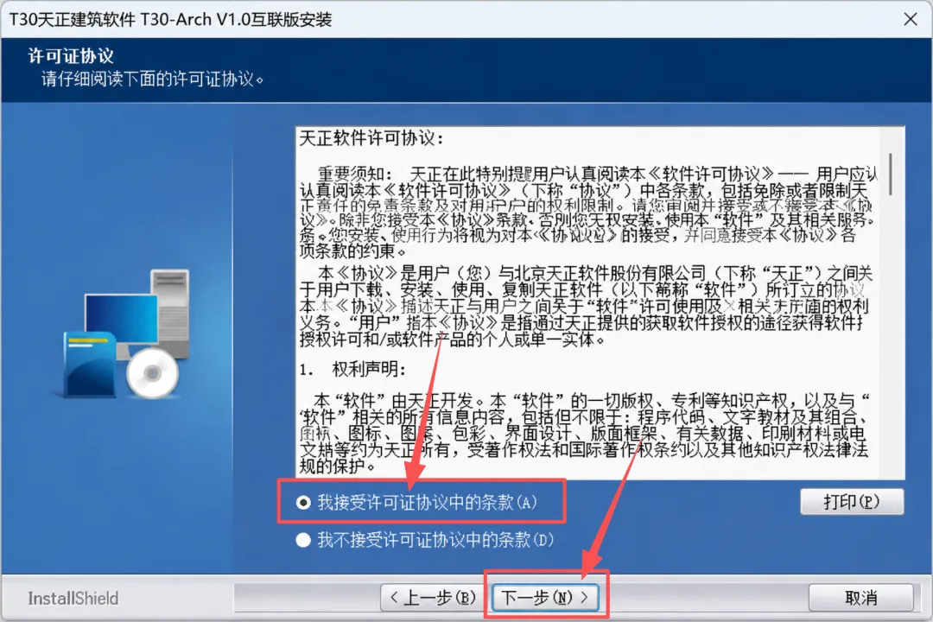933x622 pixels.
Task: Click the "1. 权利声明:" section heading
Action: (352, 370)
